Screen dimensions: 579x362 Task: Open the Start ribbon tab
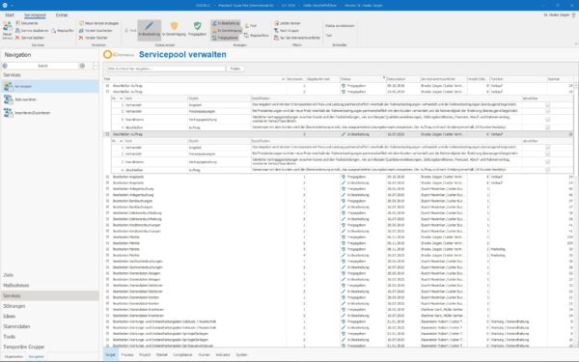(x=10, y=15)
